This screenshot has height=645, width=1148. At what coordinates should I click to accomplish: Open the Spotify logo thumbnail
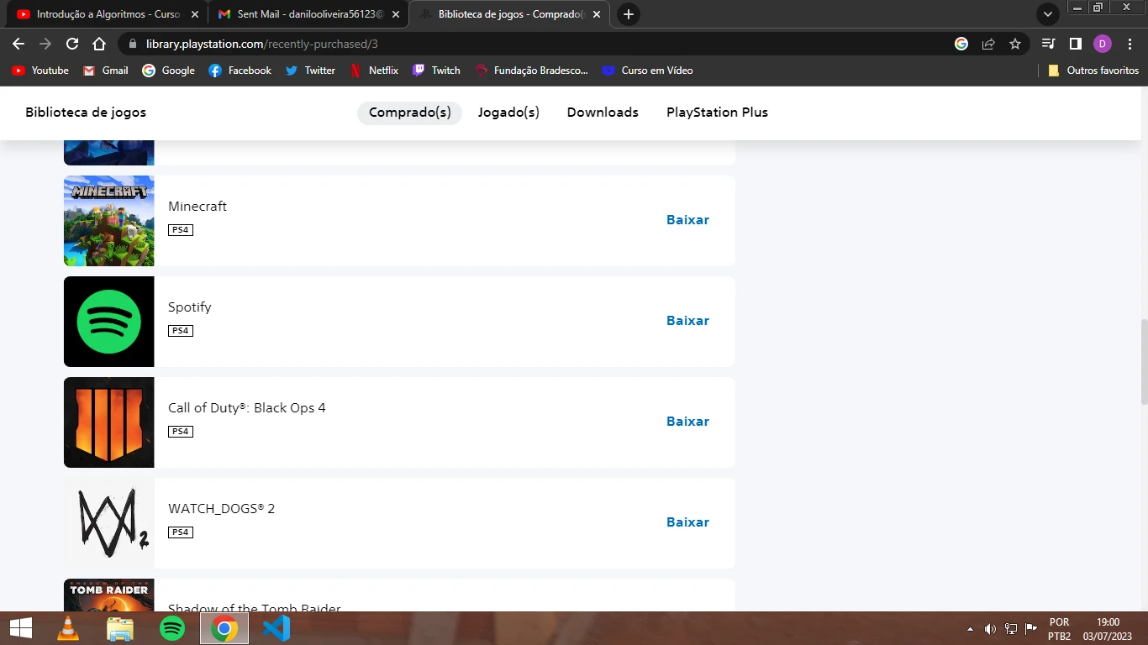tap(109, 322)
